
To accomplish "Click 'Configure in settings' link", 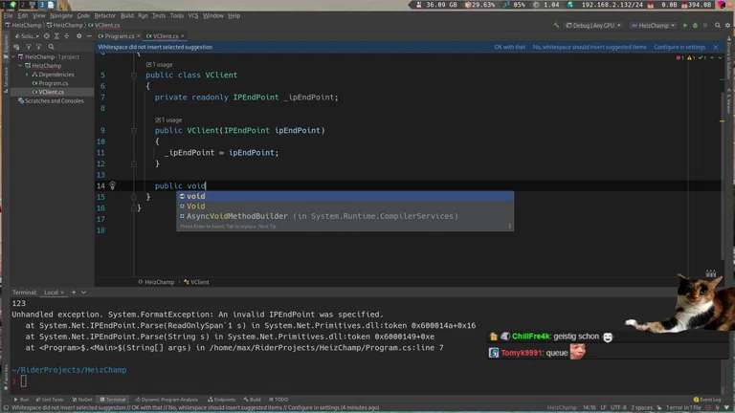I will 679,47.
